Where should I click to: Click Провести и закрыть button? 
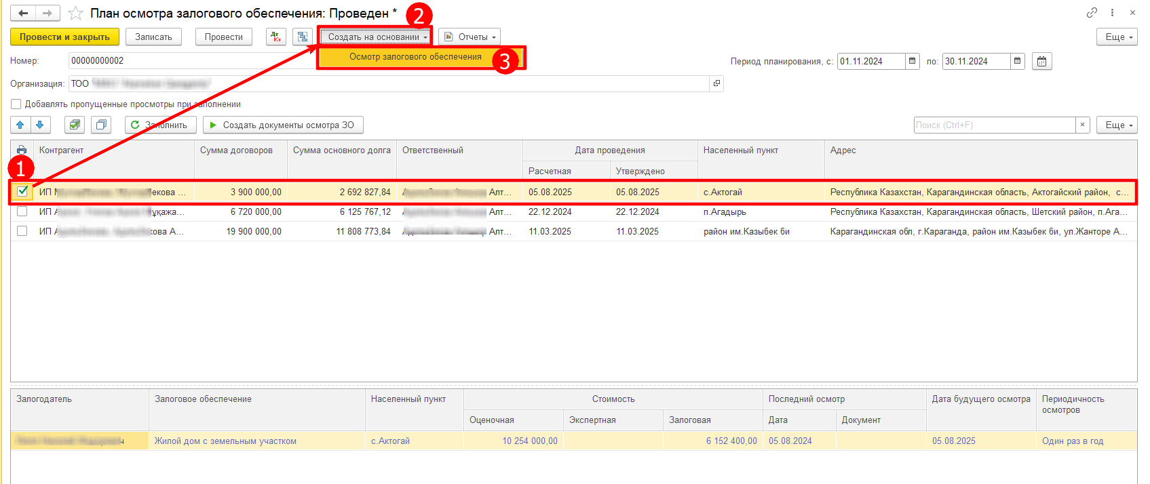[64, 37]
